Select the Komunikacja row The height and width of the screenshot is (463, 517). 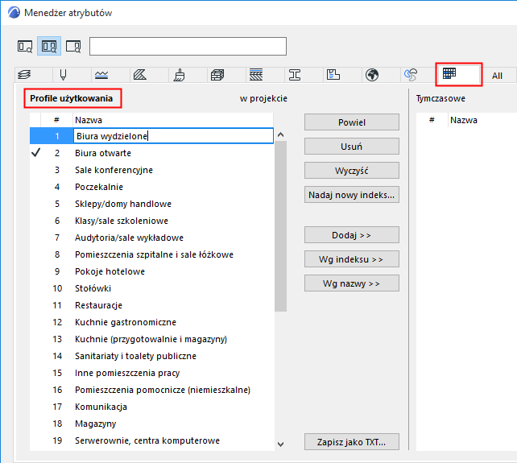click(151, 407)
